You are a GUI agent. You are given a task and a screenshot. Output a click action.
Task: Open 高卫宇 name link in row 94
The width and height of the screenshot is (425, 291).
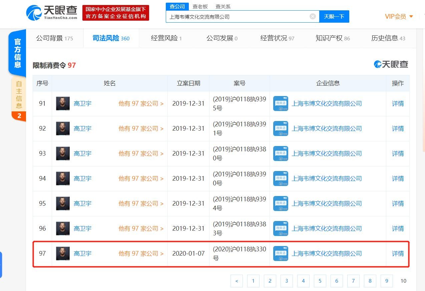(x=82, y=179)
